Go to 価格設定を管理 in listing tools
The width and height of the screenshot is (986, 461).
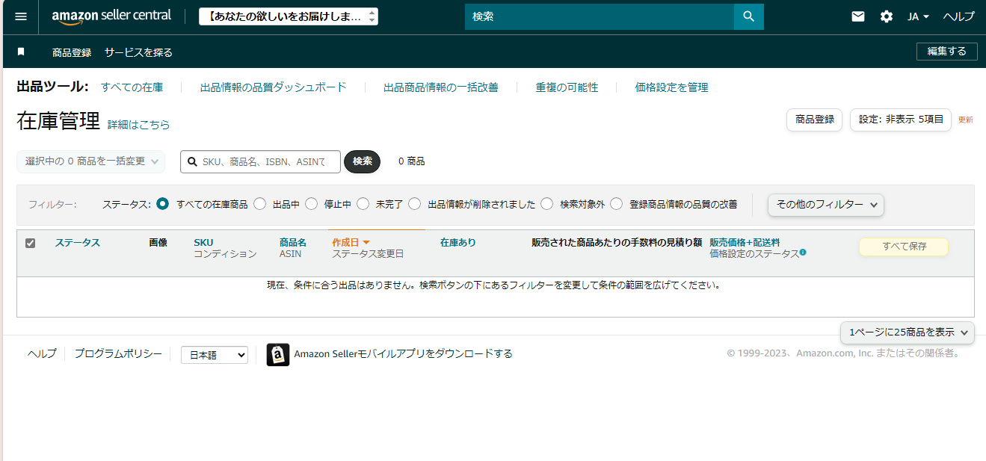click(671, 87)
